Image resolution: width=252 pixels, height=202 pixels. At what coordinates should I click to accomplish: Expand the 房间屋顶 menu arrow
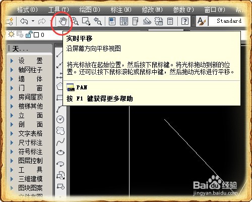[12, 97]
